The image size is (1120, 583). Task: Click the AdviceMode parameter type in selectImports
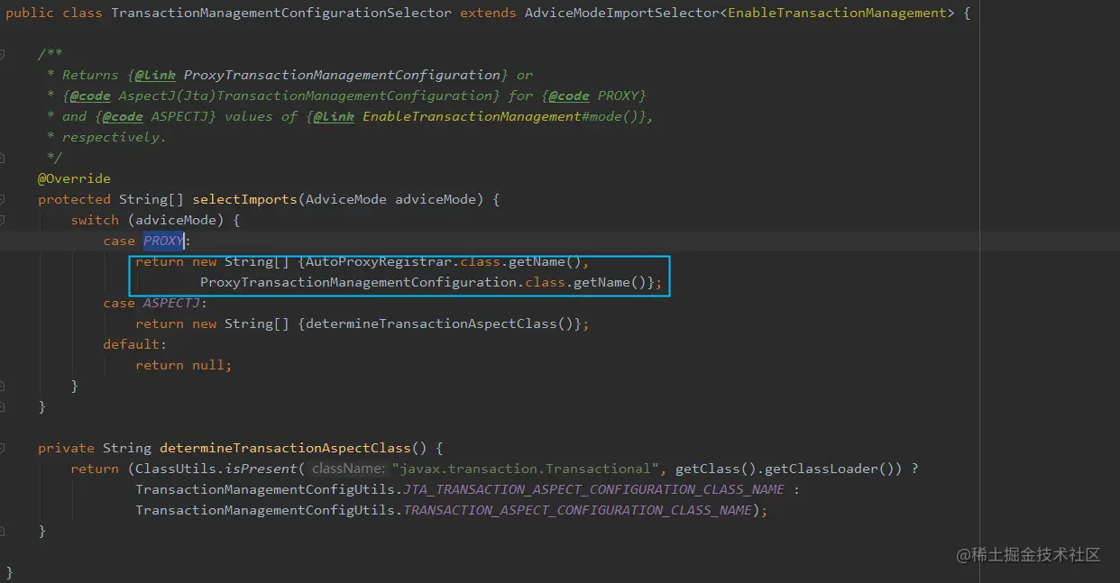tap(346, 199)
